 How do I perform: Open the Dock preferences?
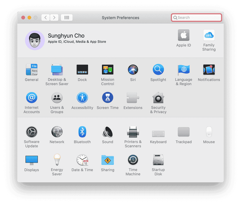pos(82,70)
